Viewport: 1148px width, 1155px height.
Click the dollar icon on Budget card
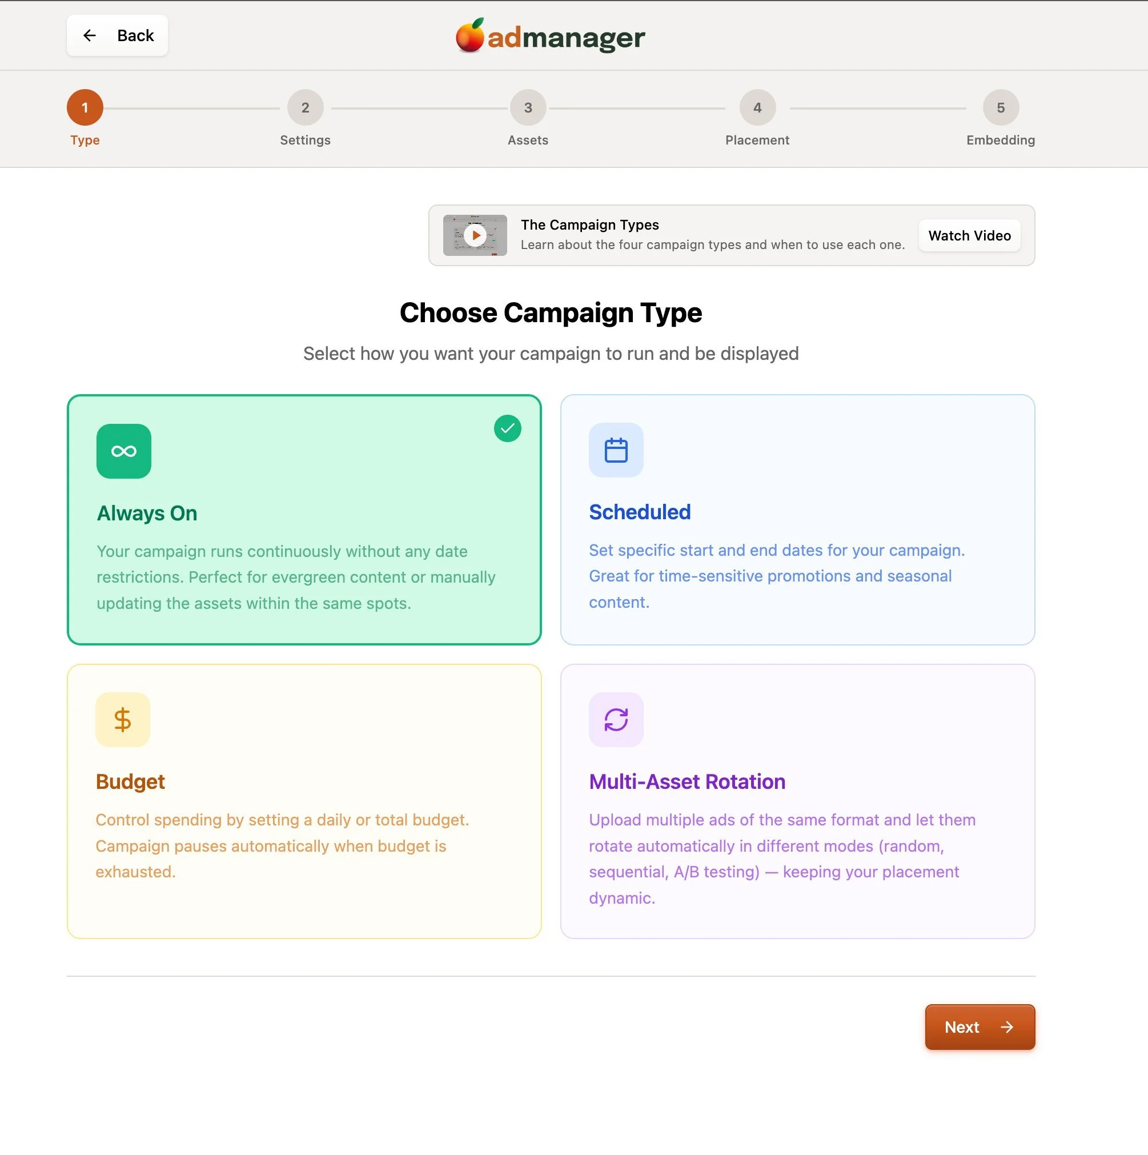pyautogui.click(x=123, y=719)
